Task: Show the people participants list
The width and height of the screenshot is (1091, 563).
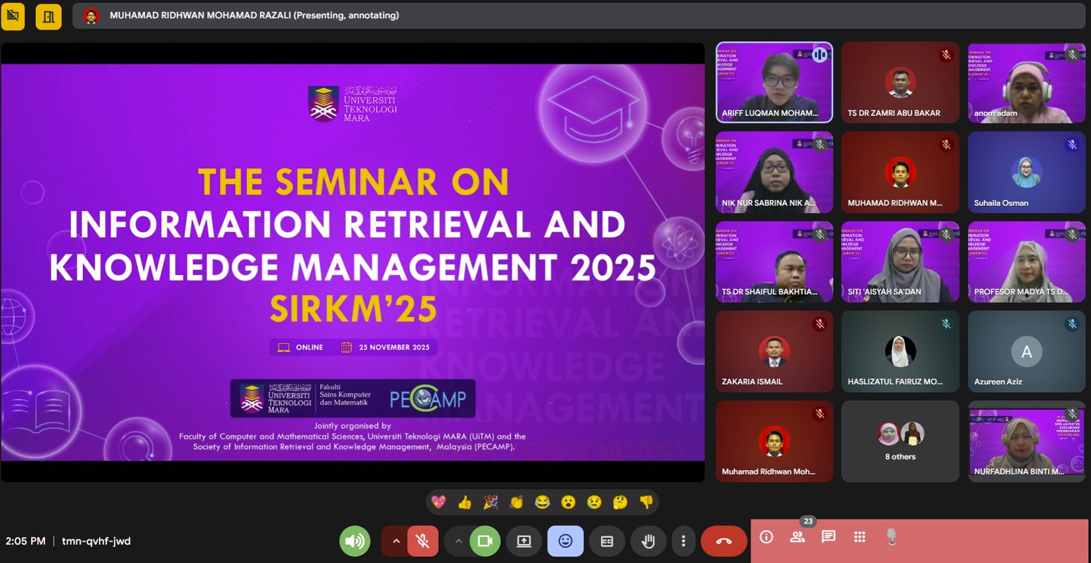Action: [797, 537]
